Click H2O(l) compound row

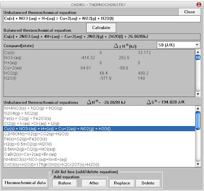pyautogui.click(x=99, y=78)
